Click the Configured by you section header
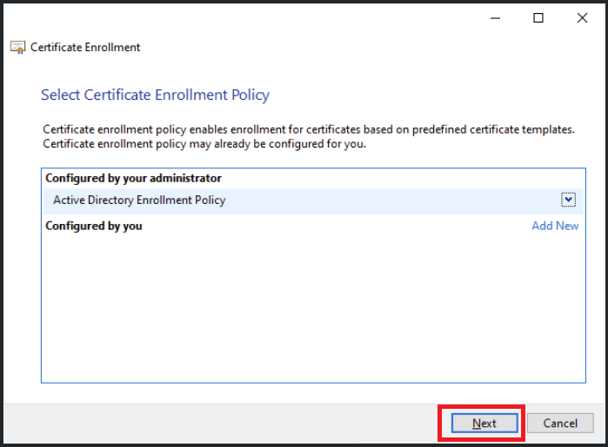The image size is (608, 447). [x=94, y=226]
